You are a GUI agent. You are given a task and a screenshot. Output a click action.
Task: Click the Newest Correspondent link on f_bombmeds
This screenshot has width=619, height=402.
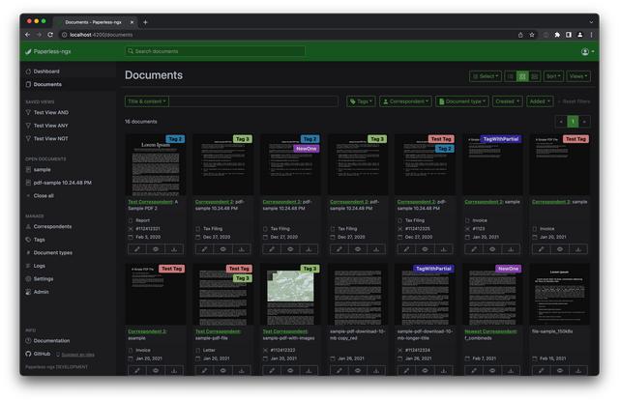point(490,331)
